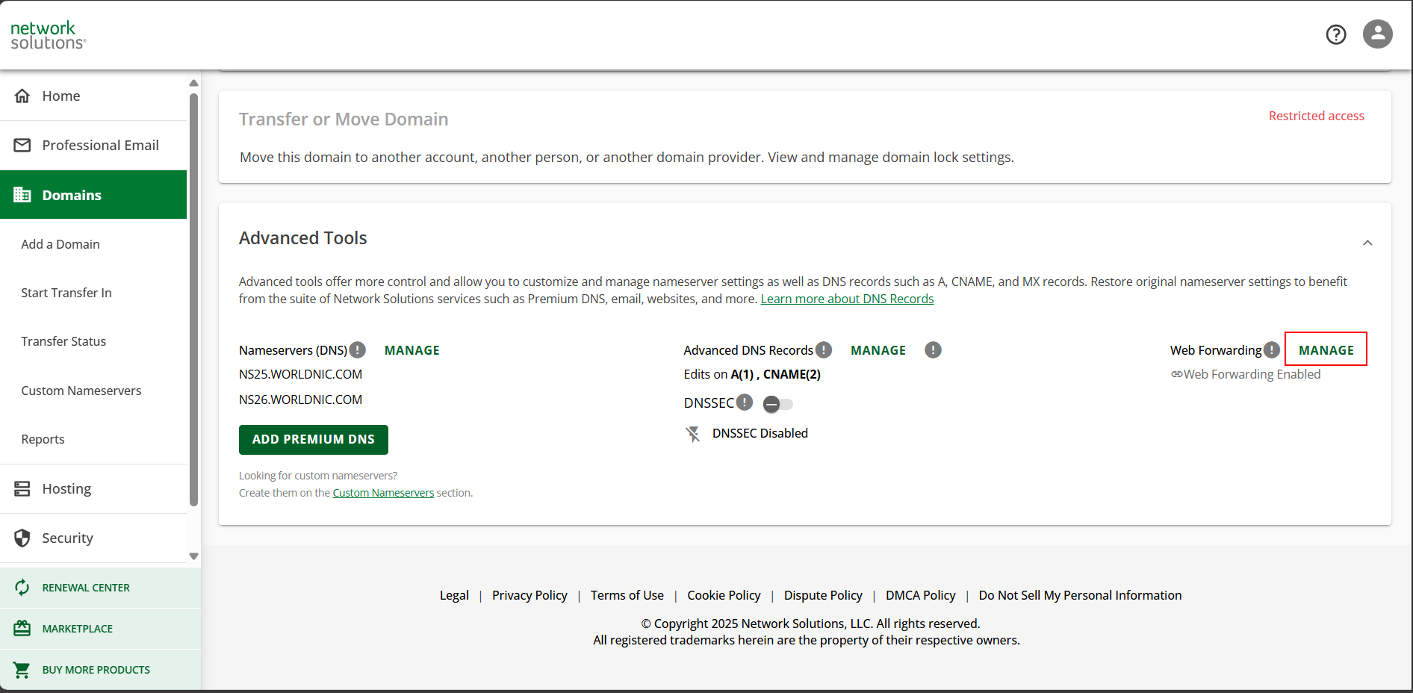Image resolution: width=1413 pixels, height=693 pixels.
Task: Go to Custom Nameservers in sidebar
Action: 81,391
